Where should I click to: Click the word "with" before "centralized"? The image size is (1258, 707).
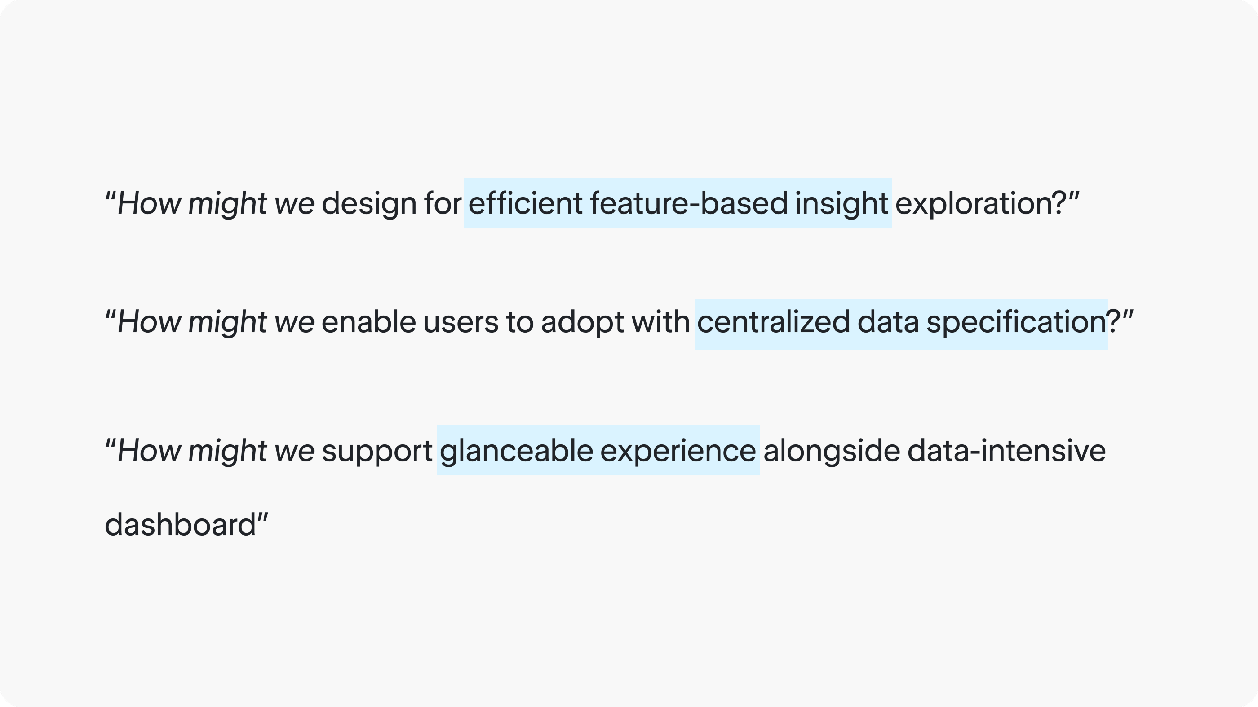(x=660, y=322)
